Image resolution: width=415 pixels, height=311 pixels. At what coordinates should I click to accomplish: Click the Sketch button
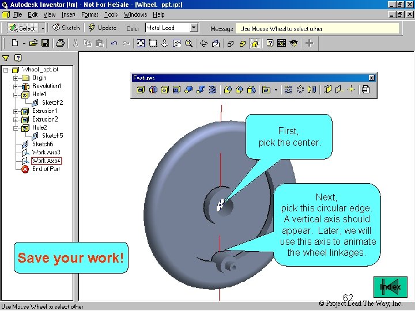click(66, 28)
